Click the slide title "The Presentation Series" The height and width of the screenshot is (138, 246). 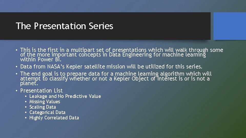click(x=64, y=26)
